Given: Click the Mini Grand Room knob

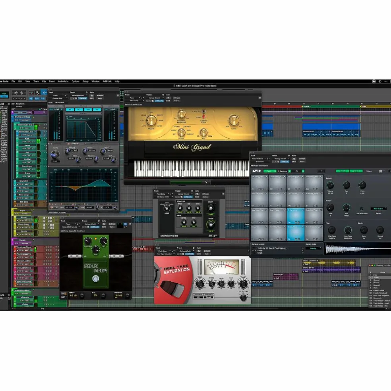Looking at the screenshot, I should click(x=182, y=132).
